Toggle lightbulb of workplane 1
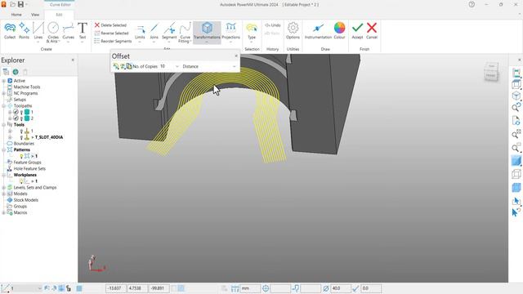Screen dimensions: 523x294 click(21, 181)
